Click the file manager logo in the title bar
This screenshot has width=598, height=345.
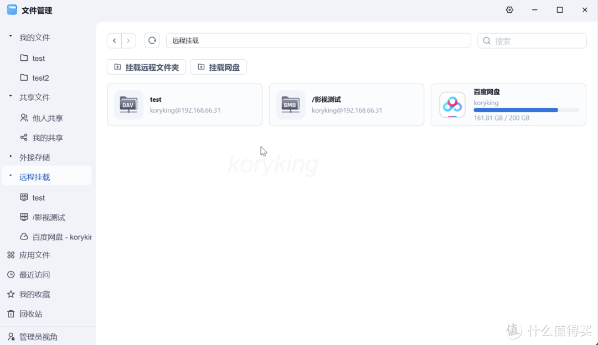(x=12, y=9)
